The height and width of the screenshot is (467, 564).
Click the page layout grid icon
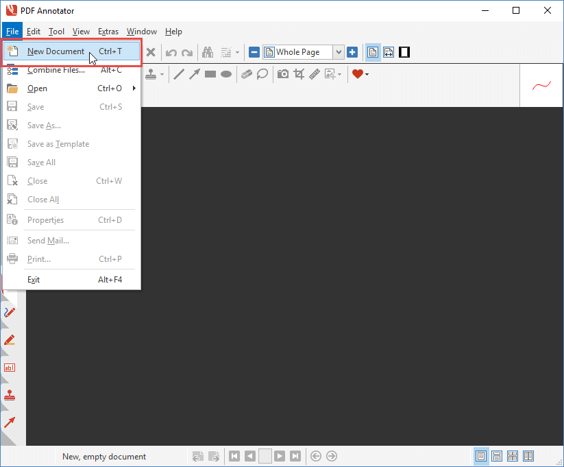[x=226, y=53]
